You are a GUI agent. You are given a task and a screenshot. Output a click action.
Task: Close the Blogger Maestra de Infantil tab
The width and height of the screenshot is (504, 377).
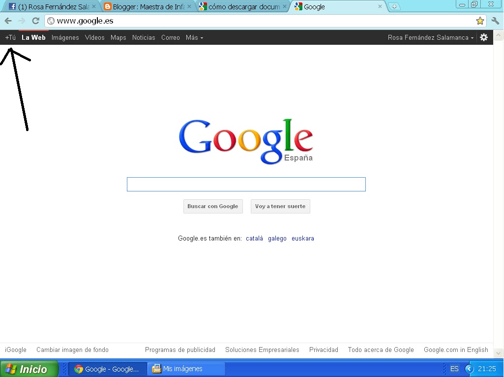tap(189, 6)
